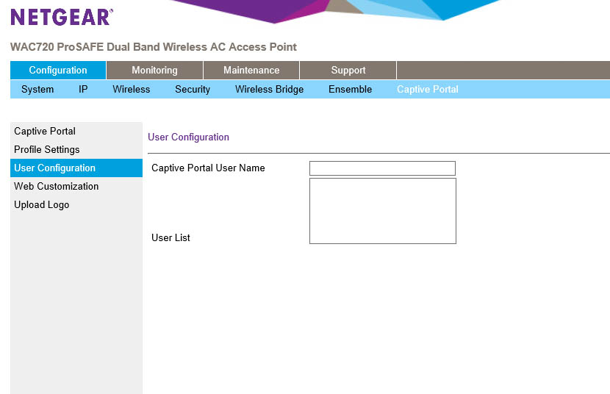Select the Security submenu
The height and width of the screenshot is (394, 610).
point(192,89)
